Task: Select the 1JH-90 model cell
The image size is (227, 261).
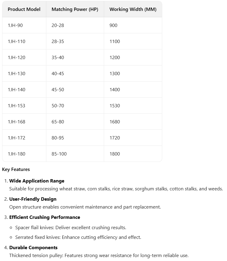Action: pyautogui.click(x=15, y=25)
